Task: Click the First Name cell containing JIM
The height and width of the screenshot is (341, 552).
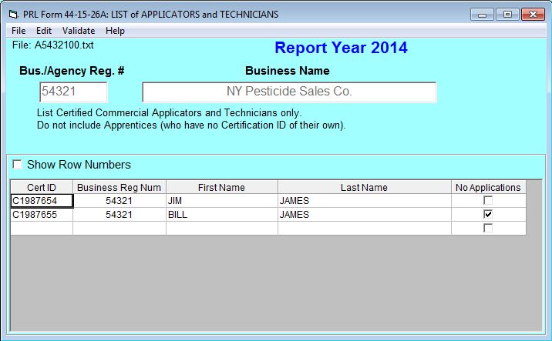Action: [221, 201]
